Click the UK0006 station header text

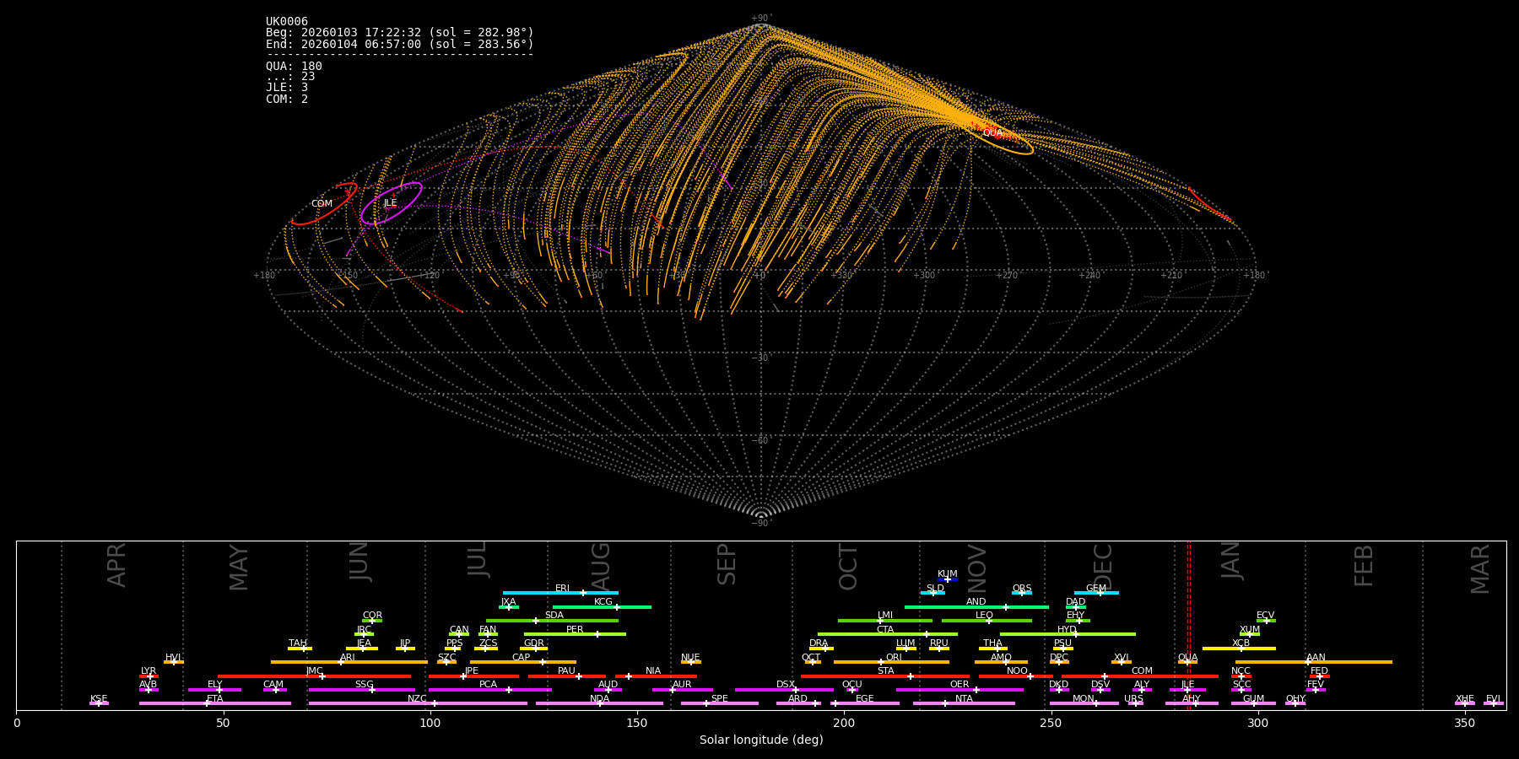287,22
